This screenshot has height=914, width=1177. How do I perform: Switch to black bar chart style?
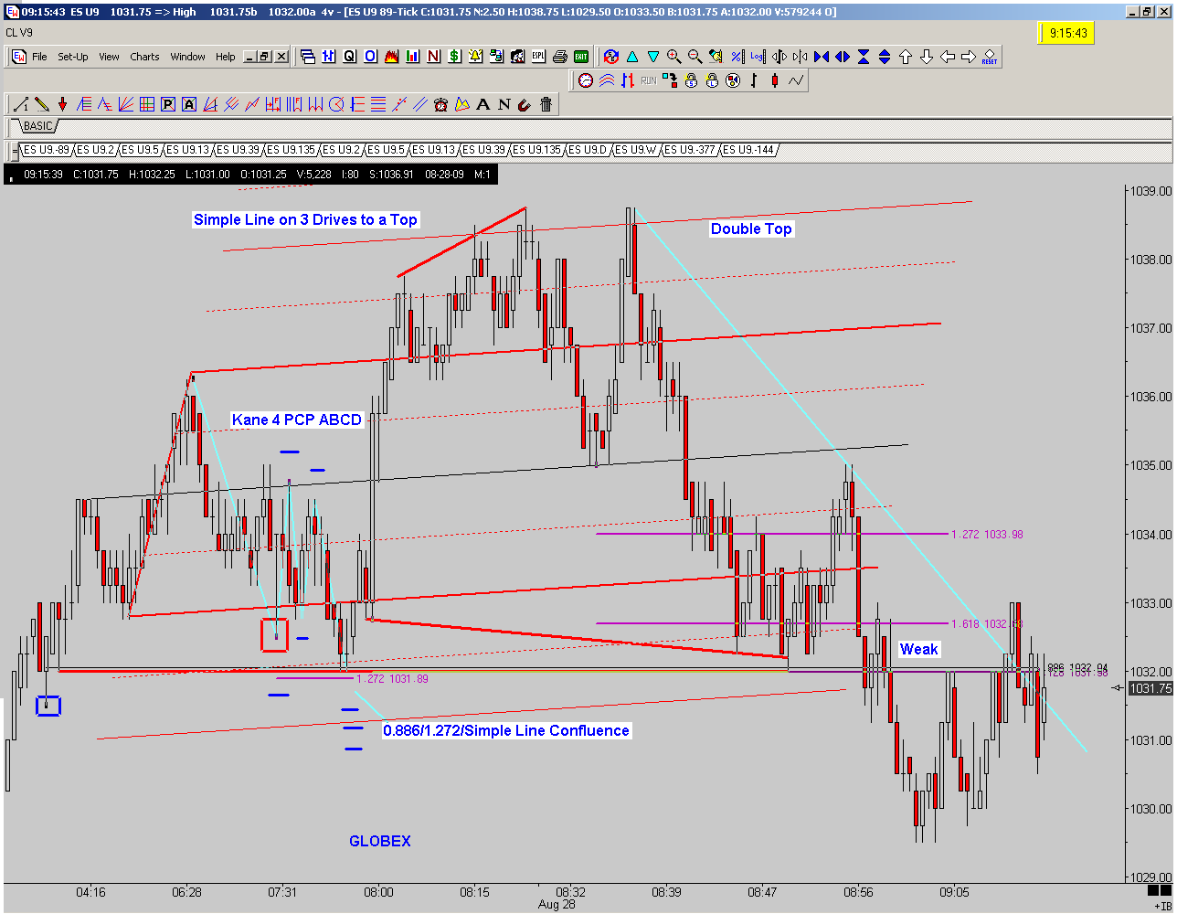754,81
